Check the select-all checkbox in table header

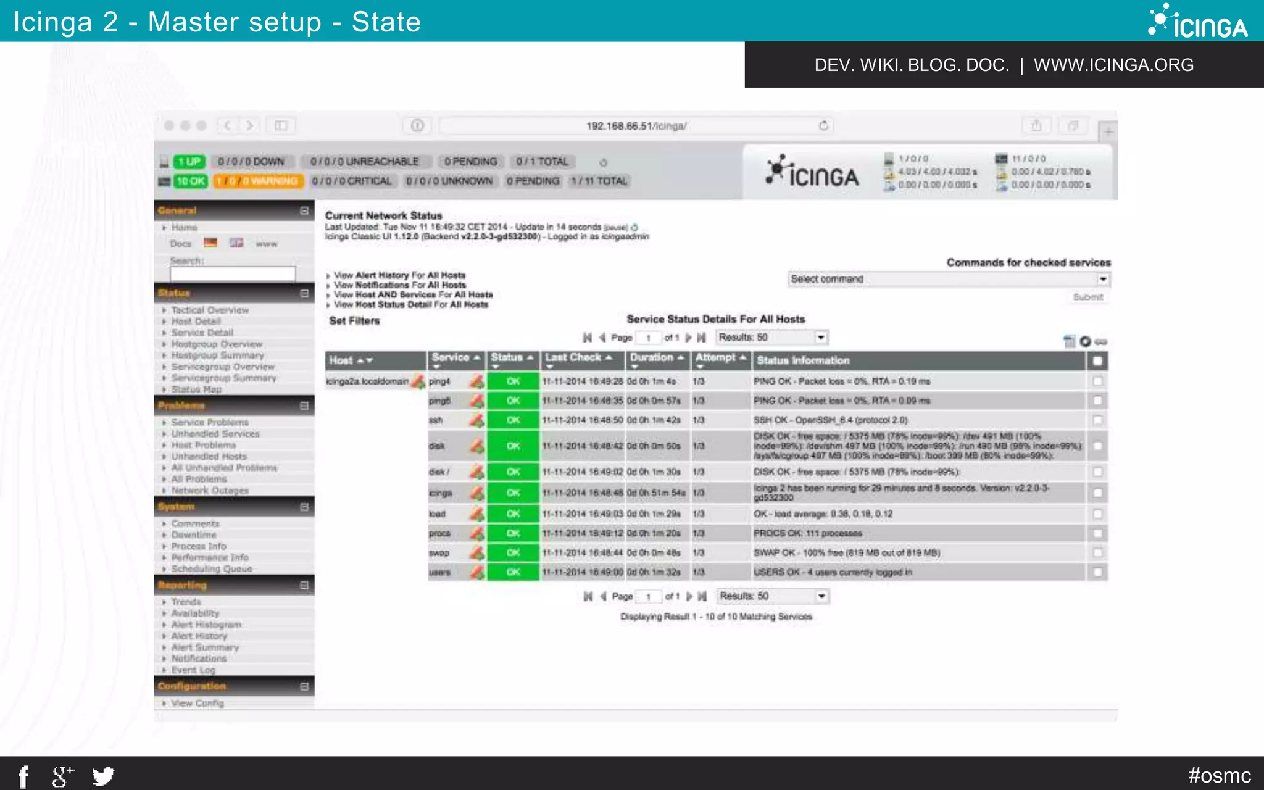(x=1097, y=361)
